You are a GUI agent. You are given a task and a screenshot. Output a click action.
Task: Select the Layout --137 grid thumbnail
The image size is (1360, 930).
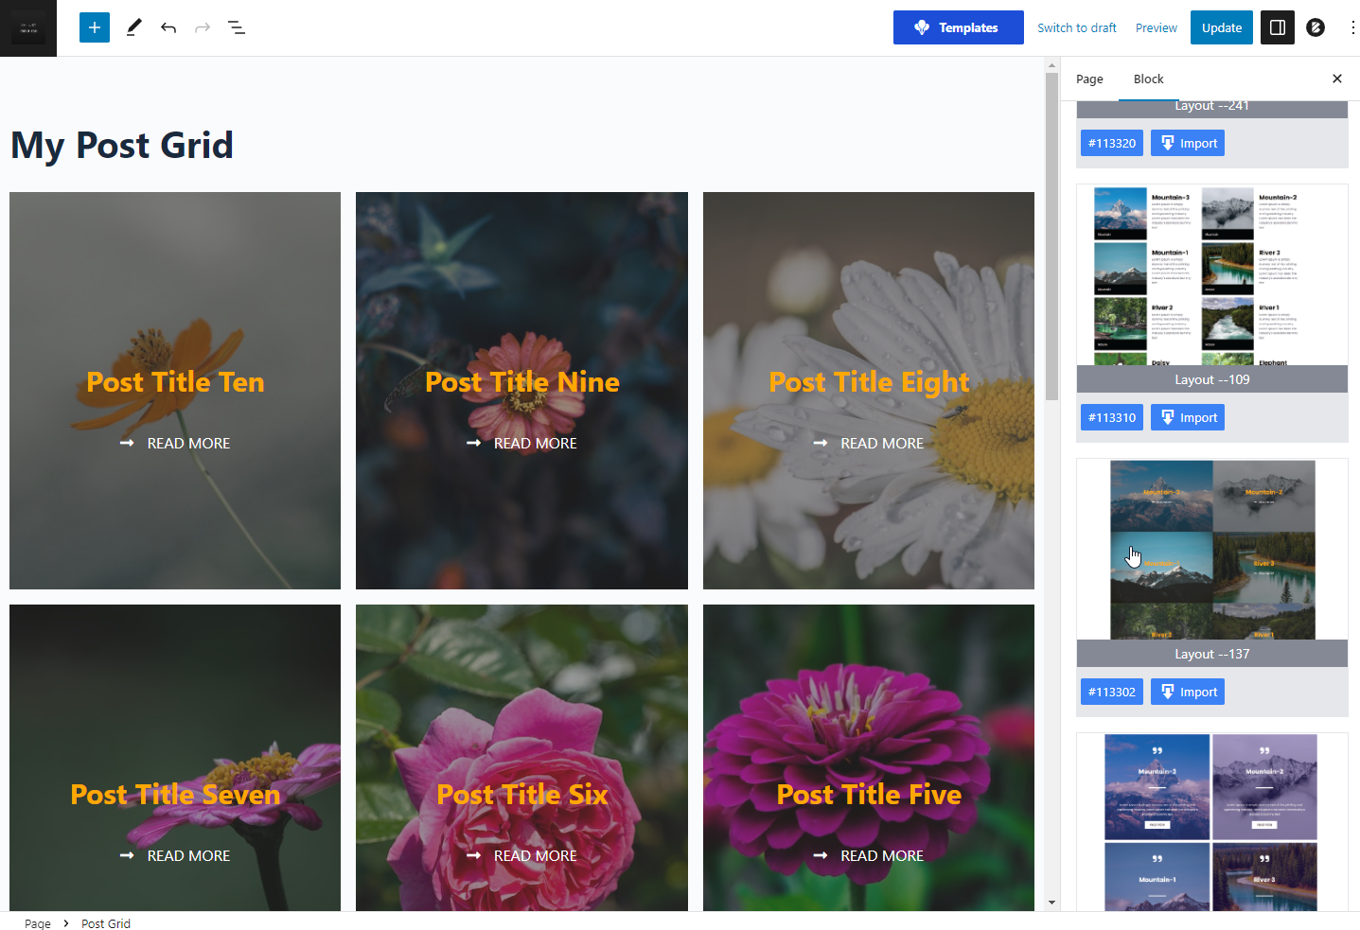pos(1212,550)
